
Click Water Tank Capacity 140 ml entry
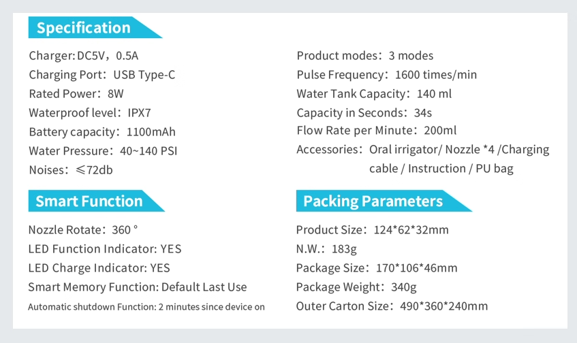[x=374, y=94]
